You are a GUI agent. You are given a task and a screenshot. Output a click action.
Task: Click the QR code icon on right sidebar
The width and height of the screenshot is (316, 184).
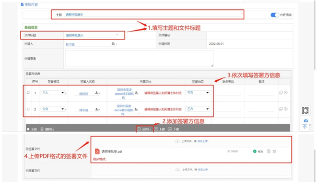pyautogui.click(x=305, y=111)
